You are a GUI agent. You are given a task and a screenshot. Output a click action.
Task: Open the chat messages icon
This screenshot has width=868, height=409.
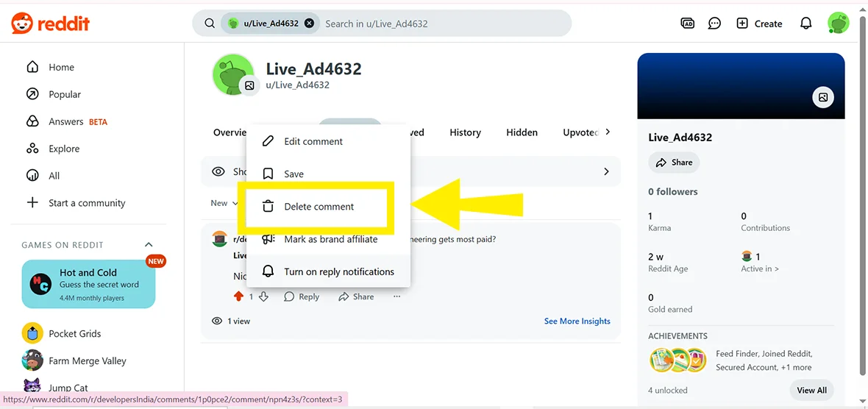click(x=714, y=24)
